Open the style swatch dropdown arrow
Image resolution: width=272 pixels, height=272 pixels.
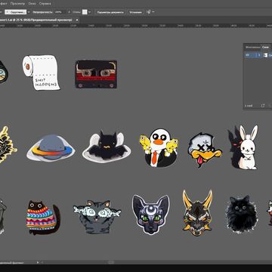(89, 12)
